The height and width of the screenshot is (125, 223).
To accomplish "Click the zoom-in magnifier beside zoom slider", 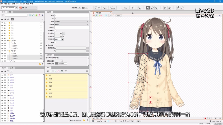I will [x=116, y=121].
